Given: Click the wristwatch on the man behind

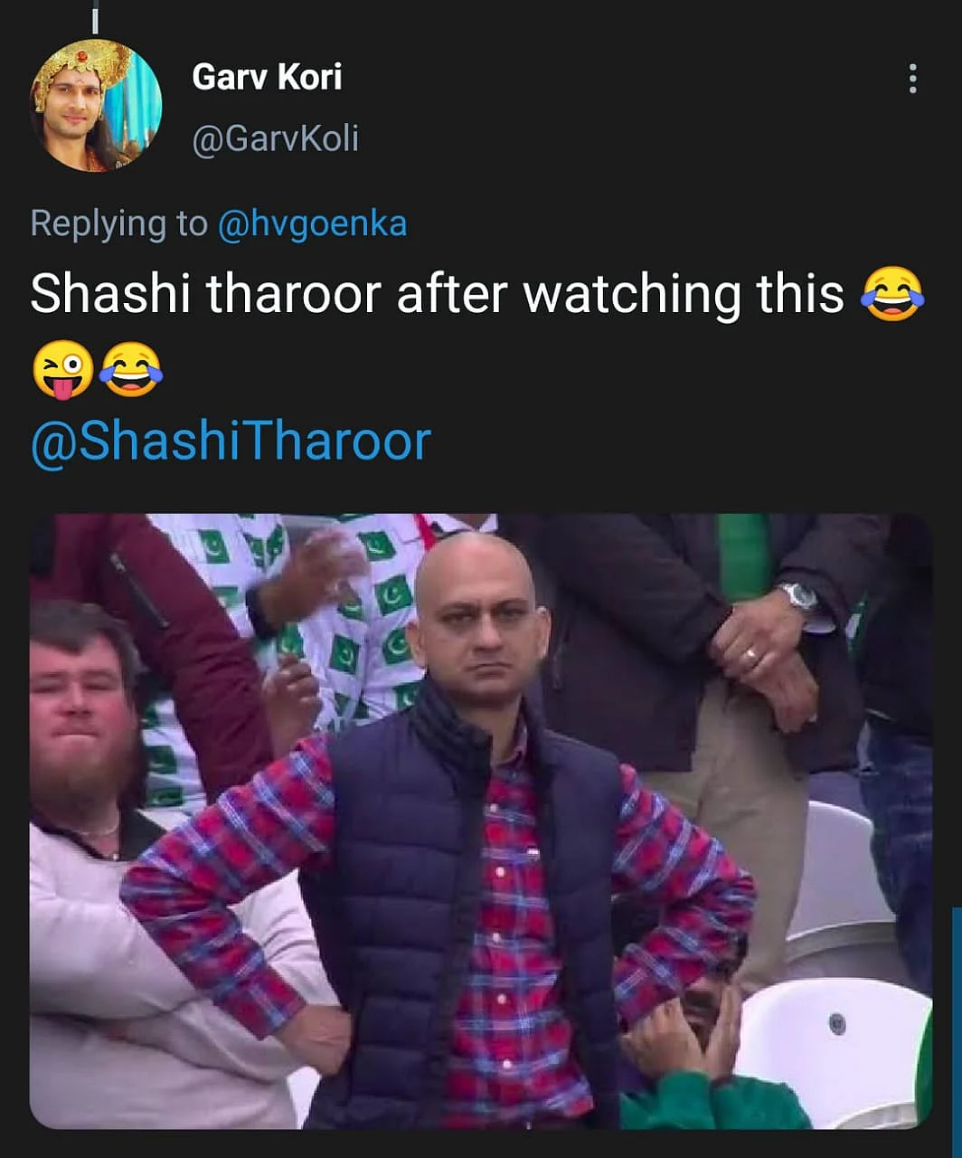Looking at the screenshot, I should coord(799,596).
